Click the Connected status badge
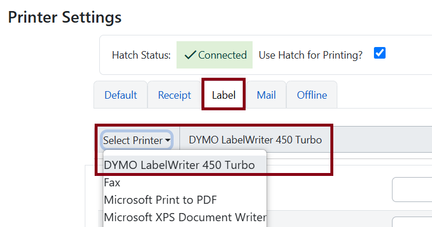 214,55
